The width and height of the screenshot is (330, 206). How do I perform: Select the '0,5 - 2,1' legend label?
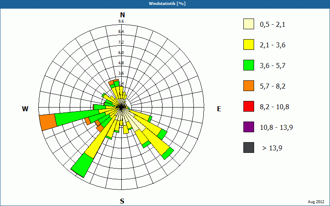coord(273,25)
